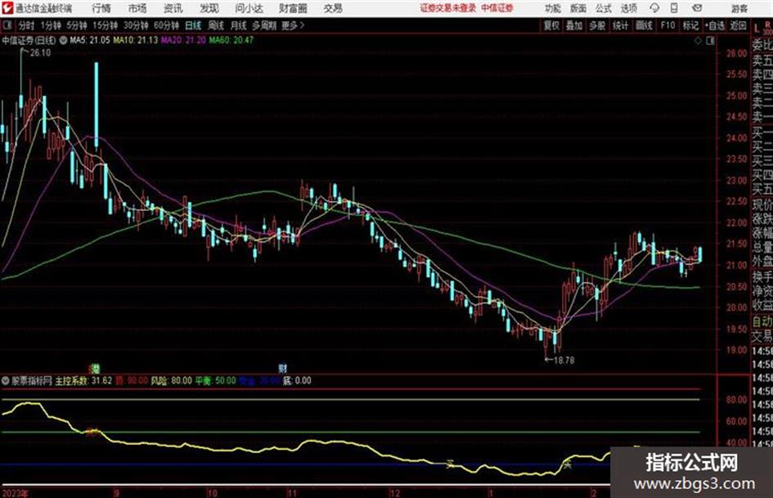Click the 中信证券(日线) chart title
This screenshot has width=773, height=498.
pos(29,40)
